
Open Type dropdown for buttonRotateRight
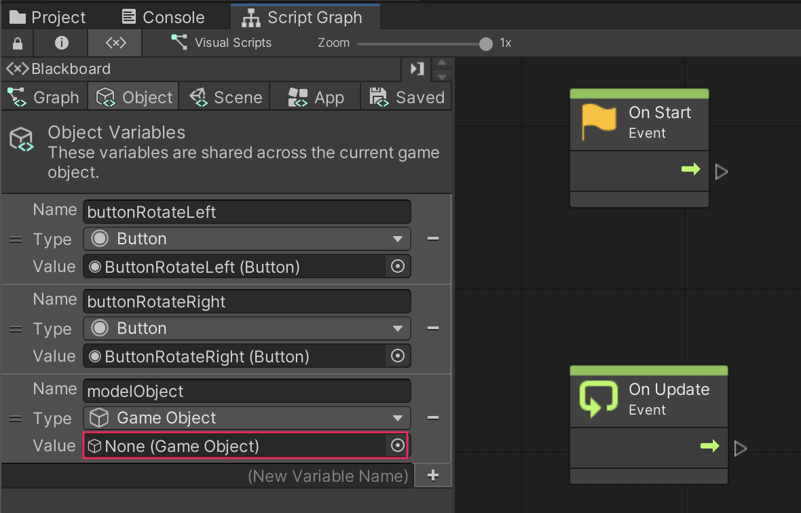247,328
